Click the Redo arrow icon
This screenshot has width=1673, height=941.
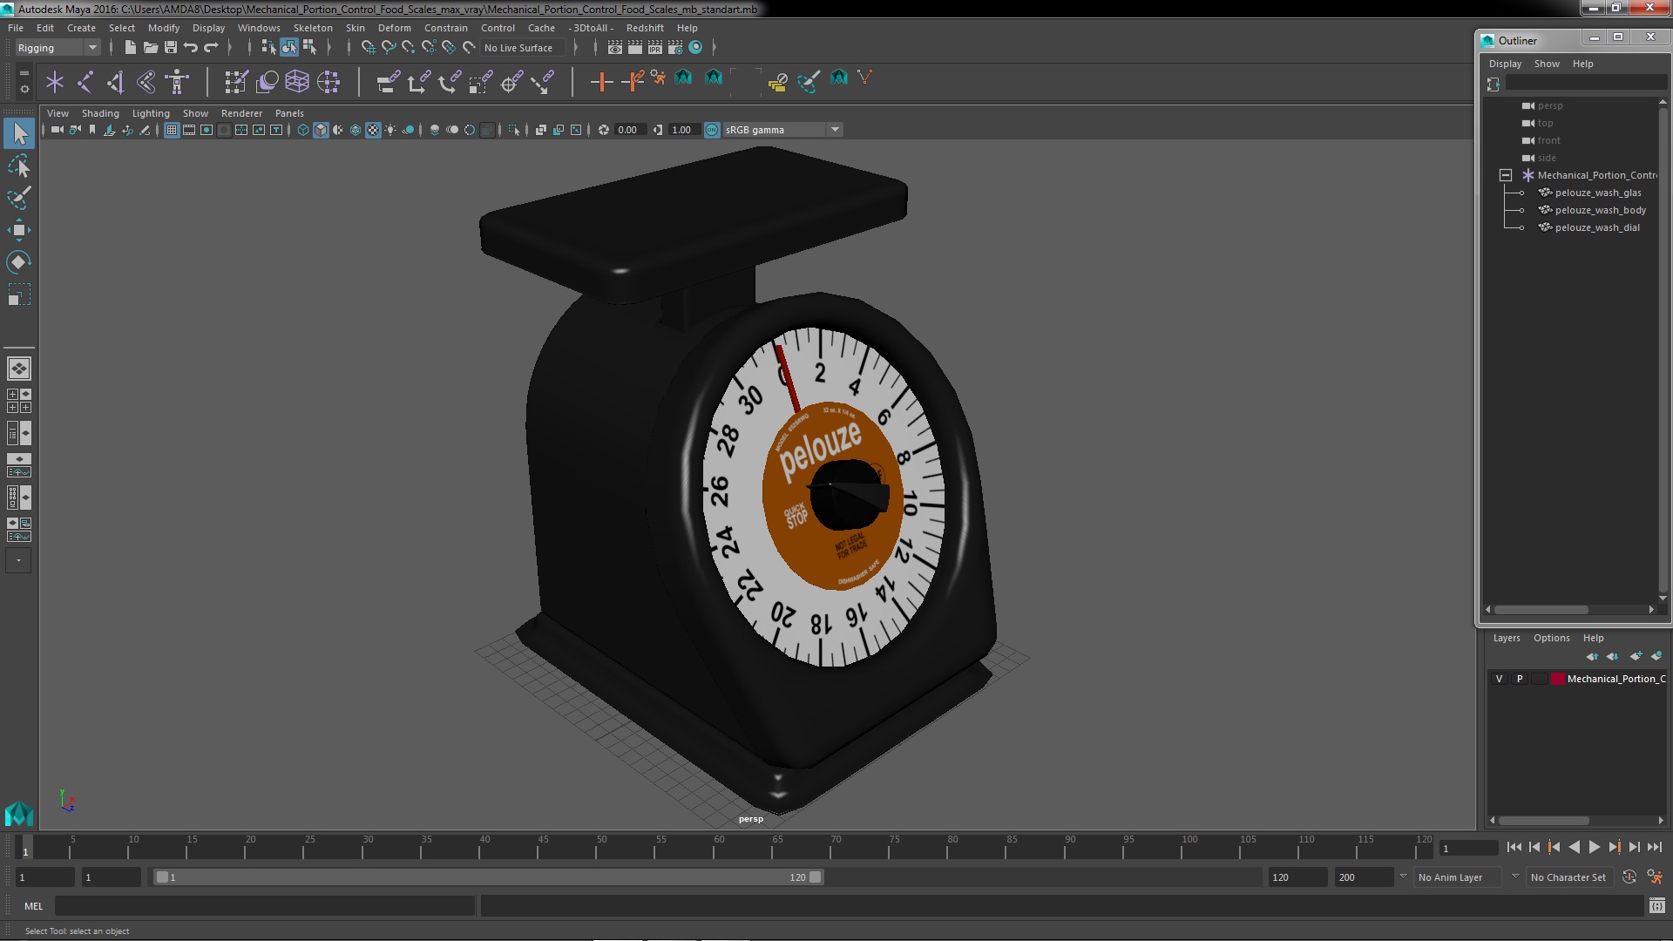pos(211,47)
